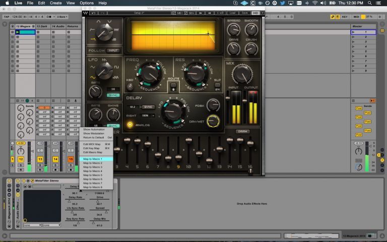
Task: Select Map to Macro 1
Action: (x=96, y=159)
